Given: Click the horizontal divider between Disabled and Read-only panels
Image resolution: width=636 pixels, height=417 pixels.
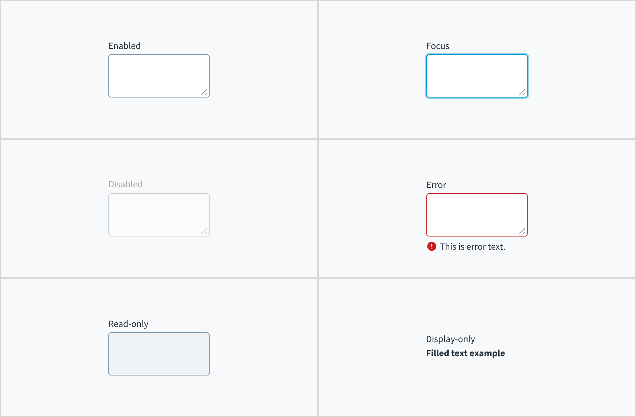Looking at the screenshot, I should 159,278.
